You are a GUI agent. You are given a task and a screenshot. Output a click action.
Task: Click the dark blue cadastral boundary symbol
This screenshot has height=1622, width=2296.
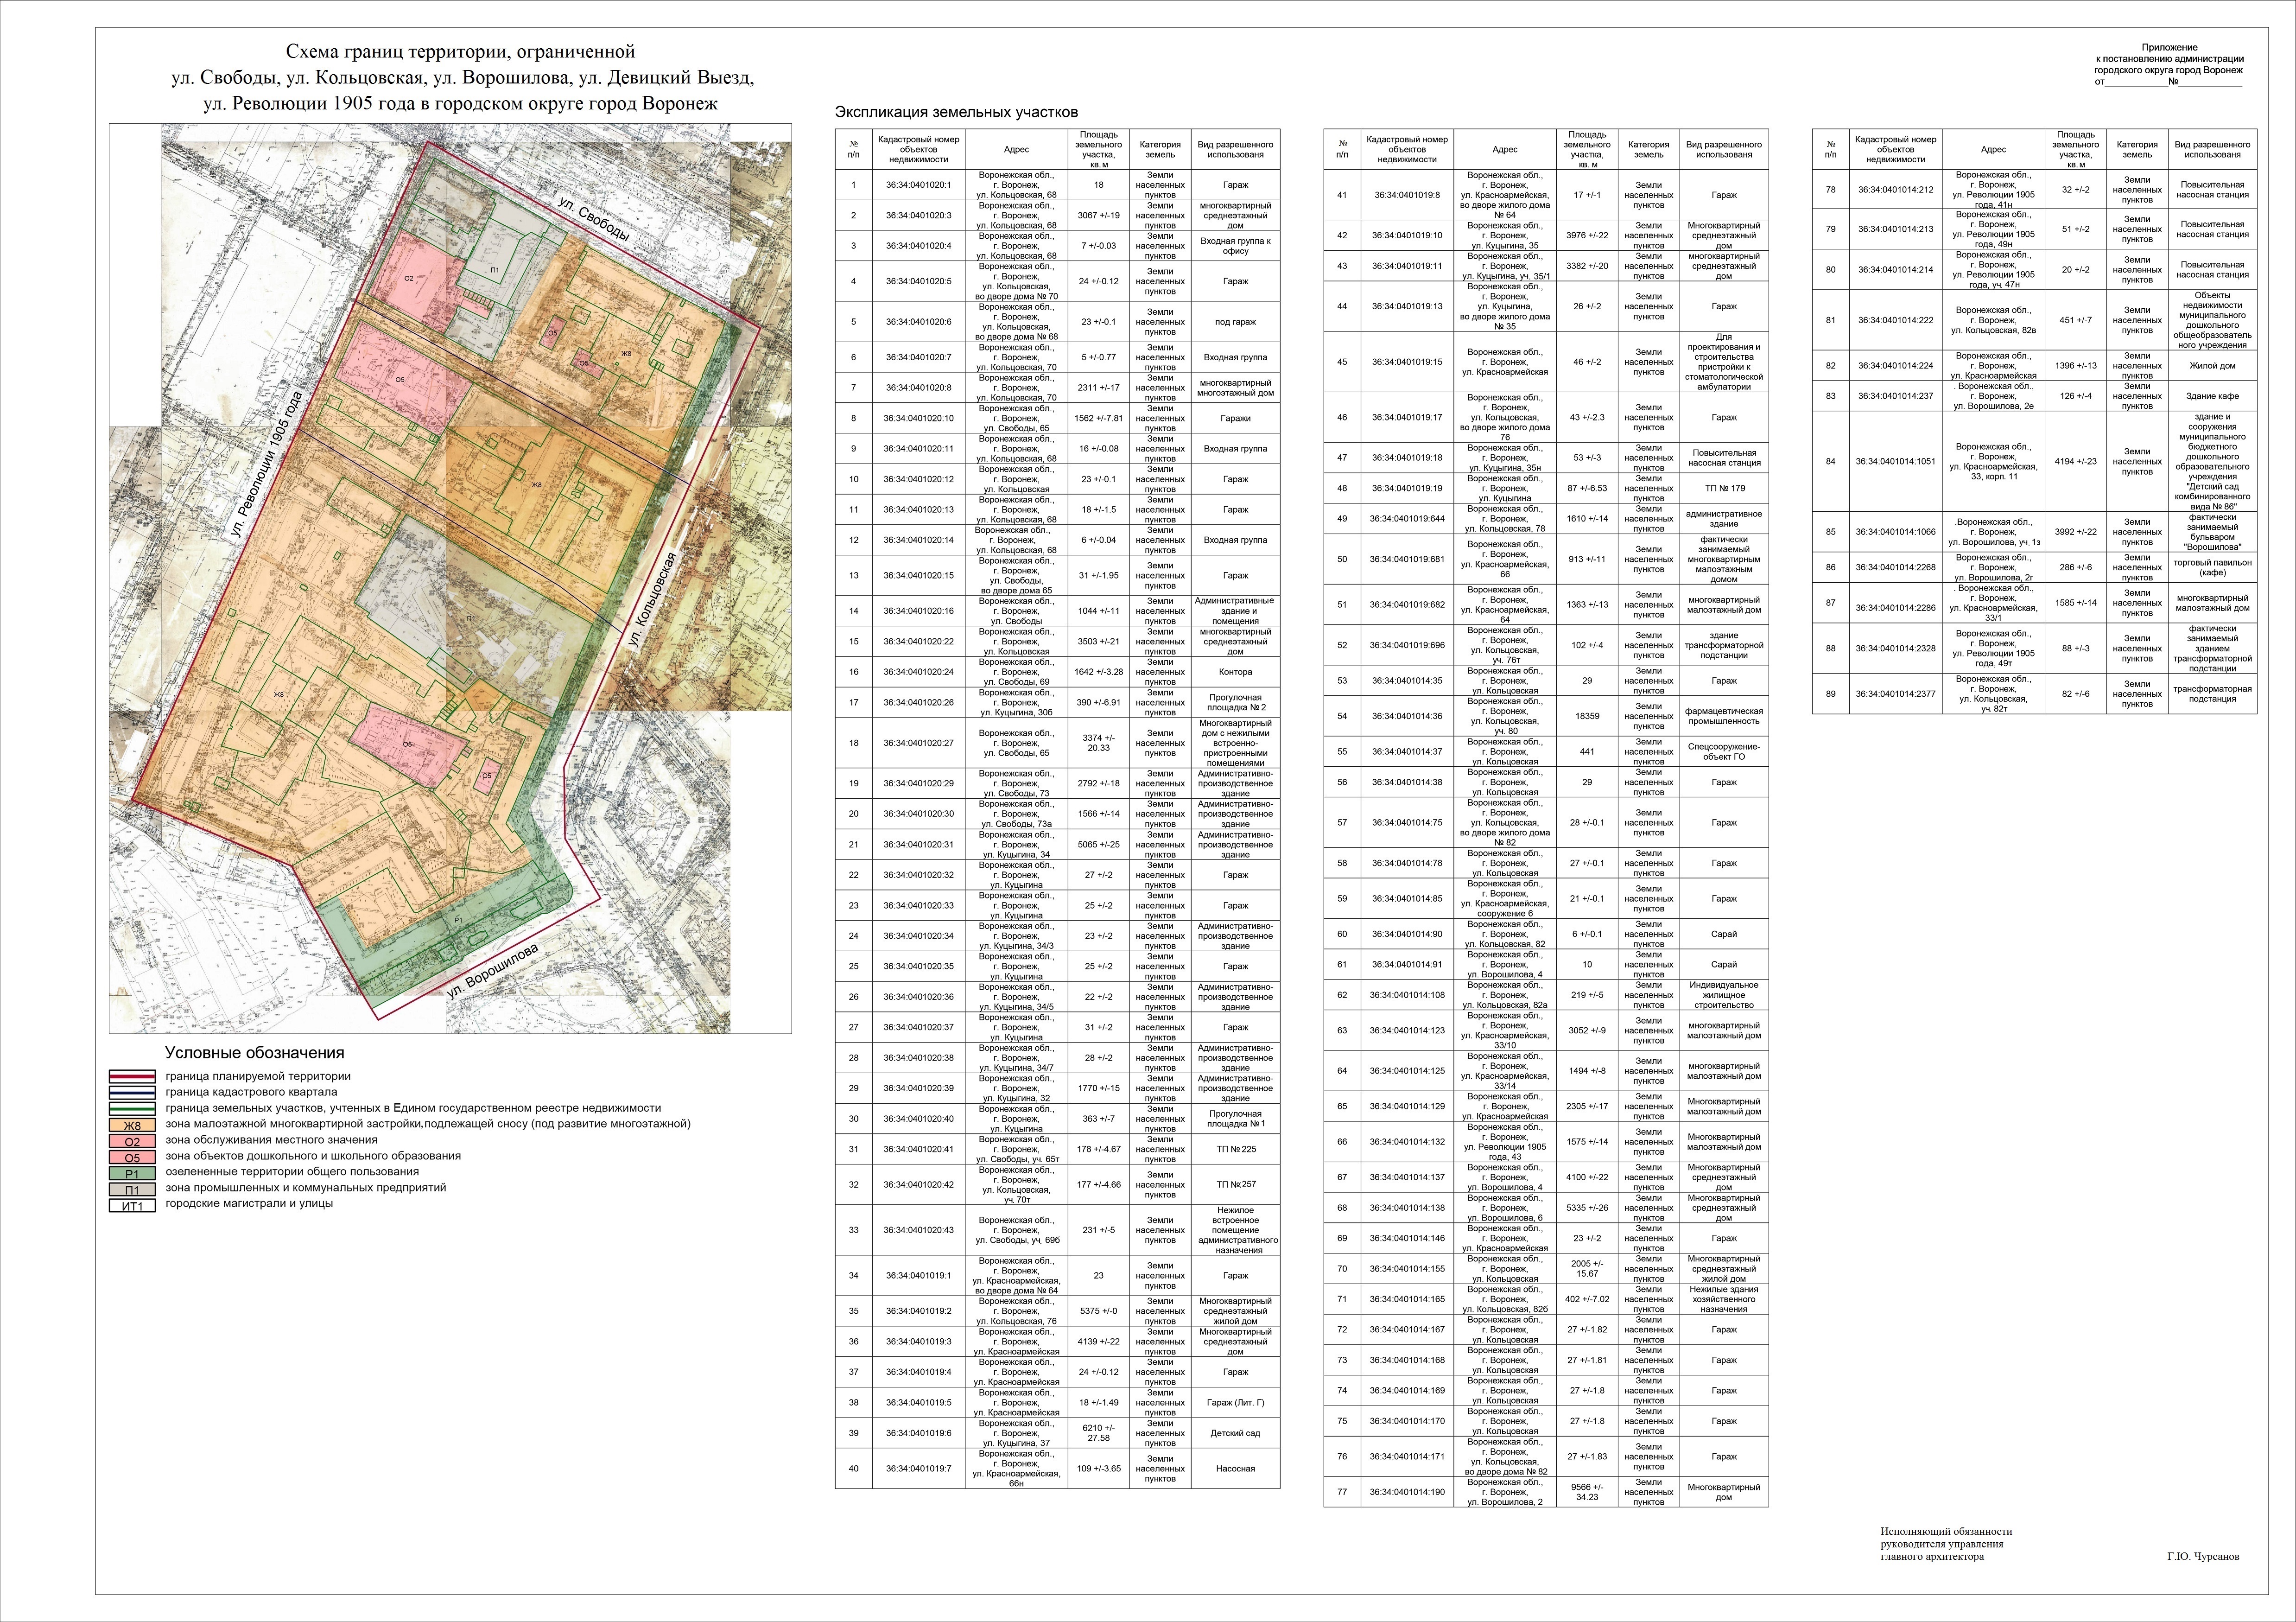click(132, 1093)
